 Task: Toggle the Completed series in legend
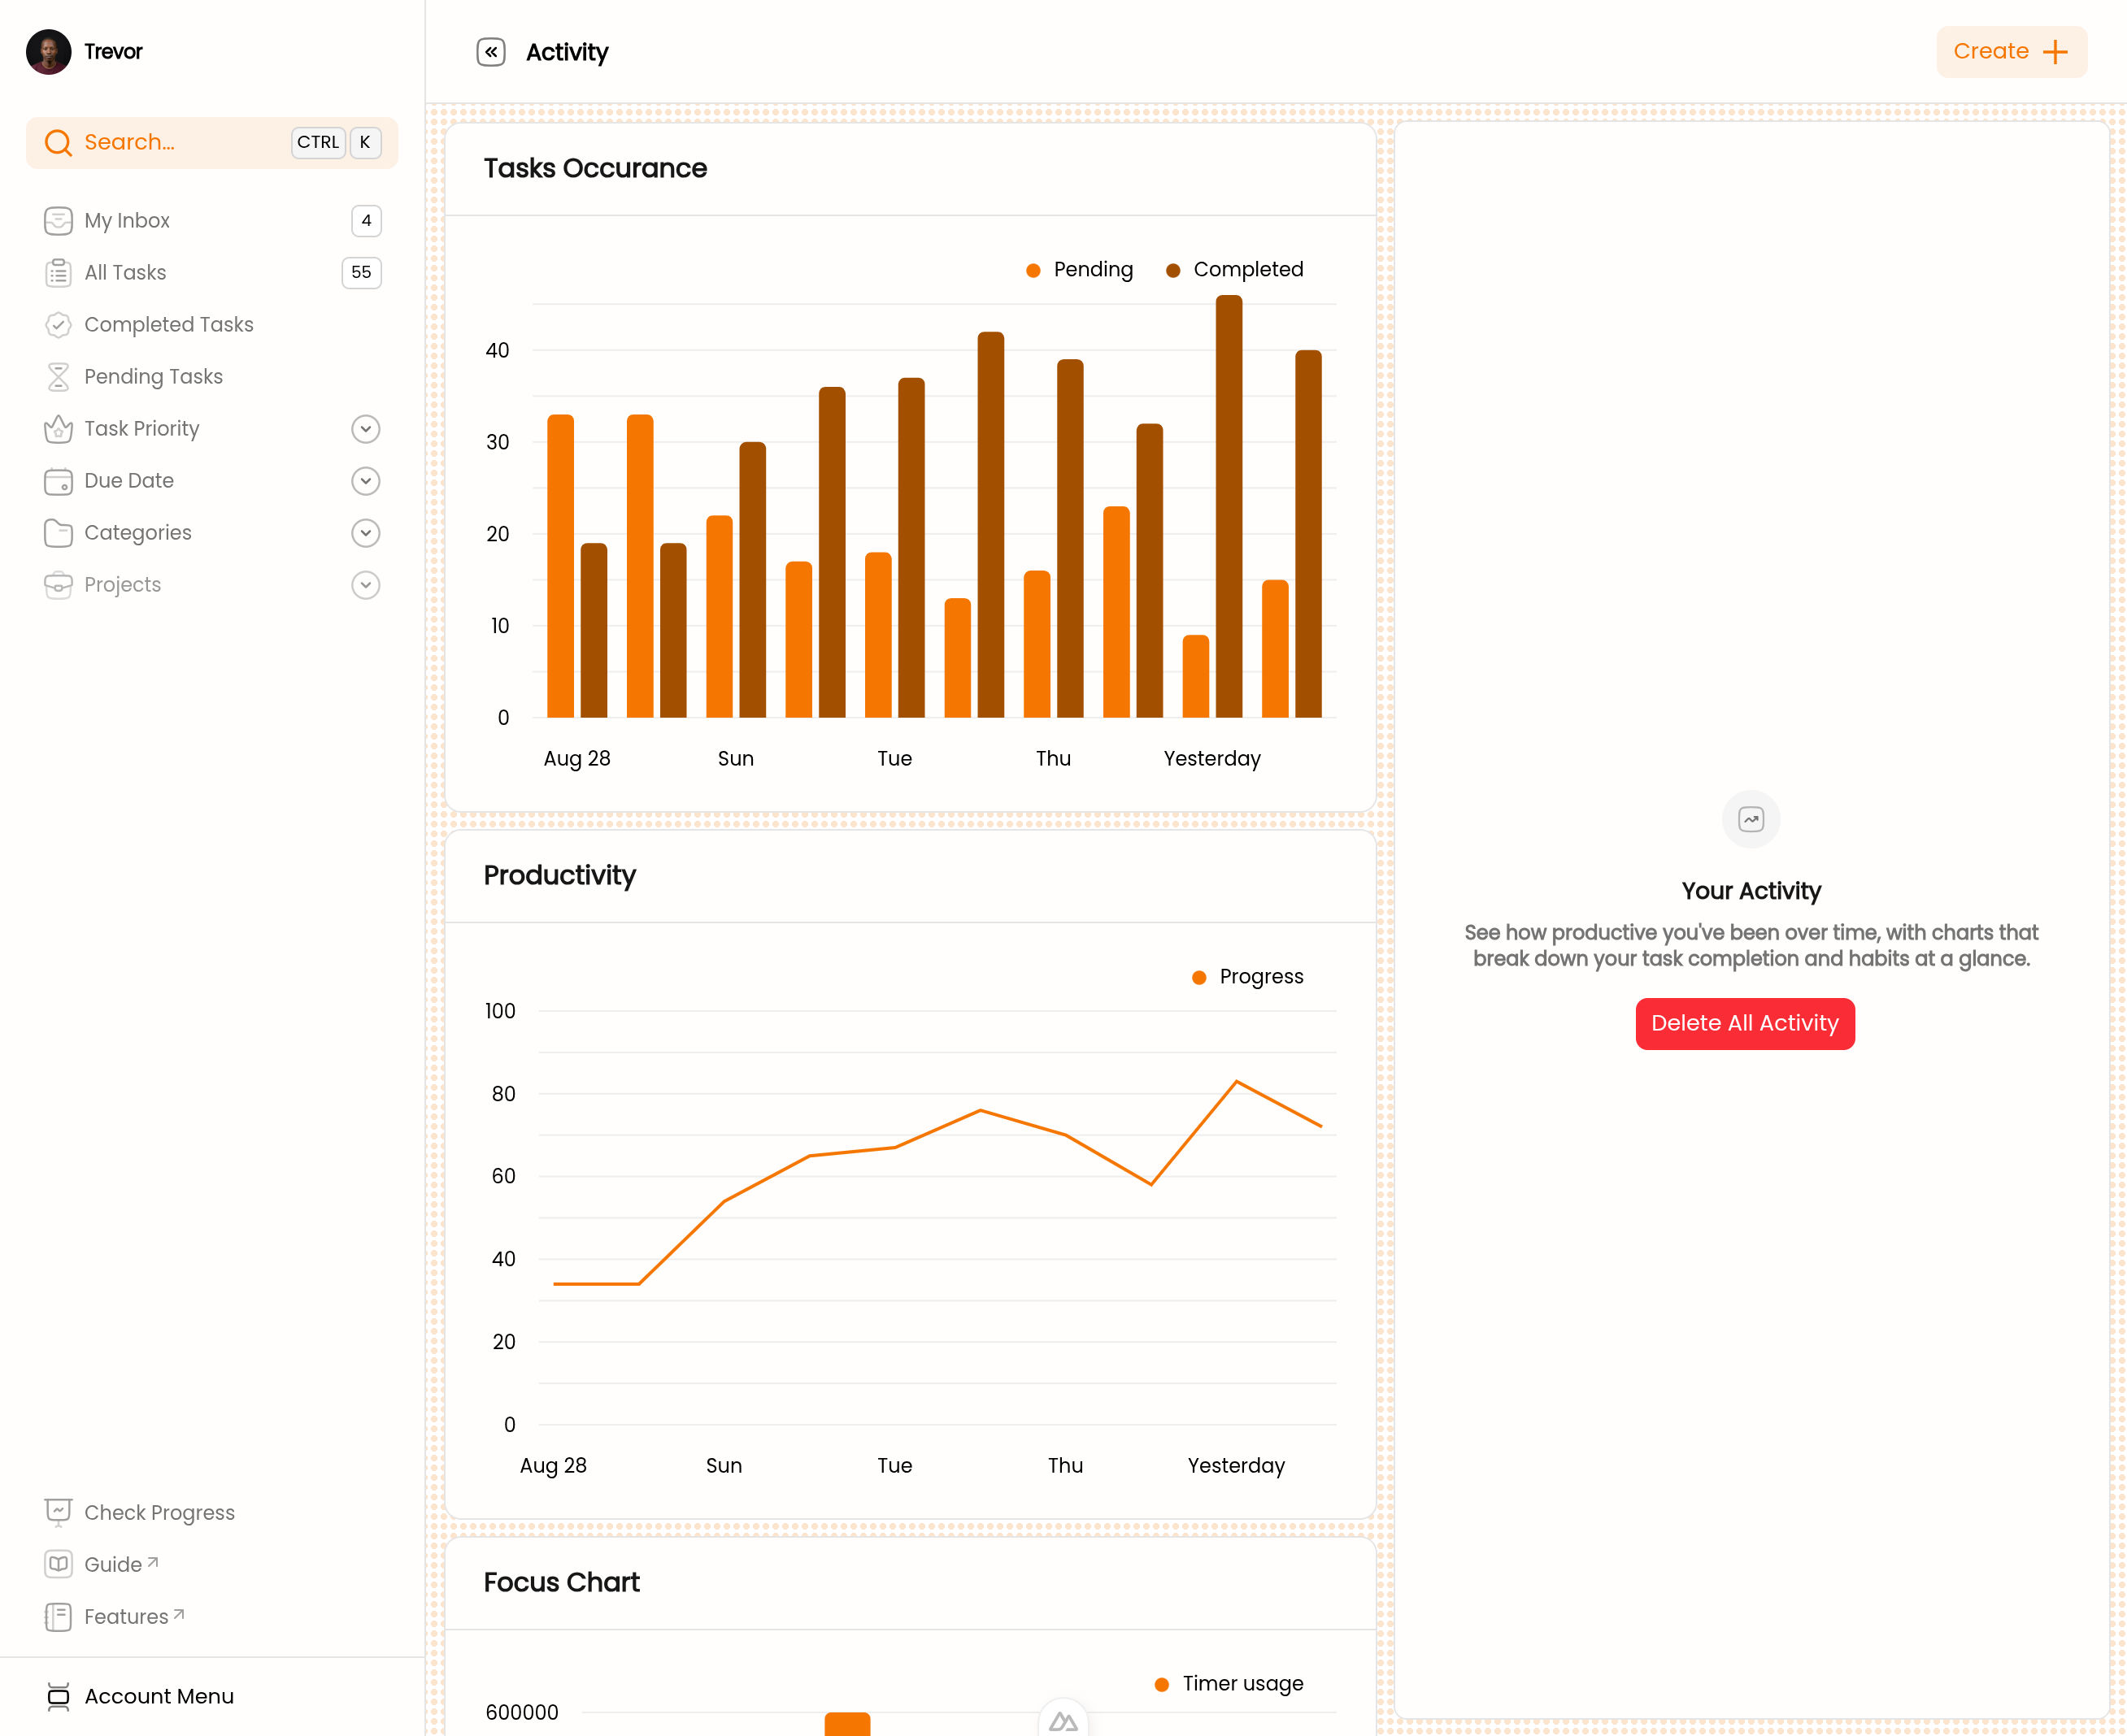coord(1234,270)
